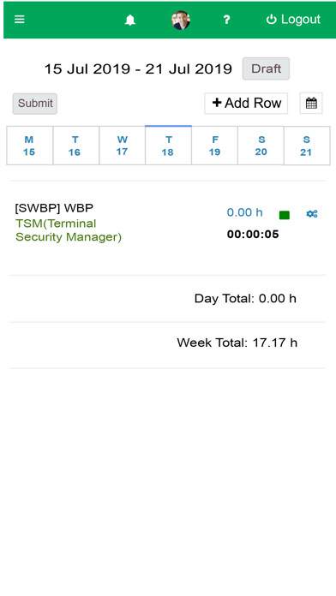Select Sunday 21 tab
Viewport: 336px width, 596px height.
(x=307, y=146)
